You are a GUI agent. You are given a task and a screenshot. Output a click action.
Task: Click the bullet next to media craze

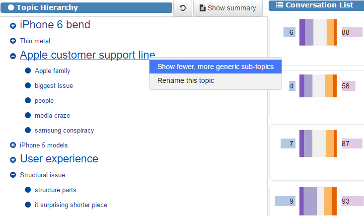[x=28, y=116]
